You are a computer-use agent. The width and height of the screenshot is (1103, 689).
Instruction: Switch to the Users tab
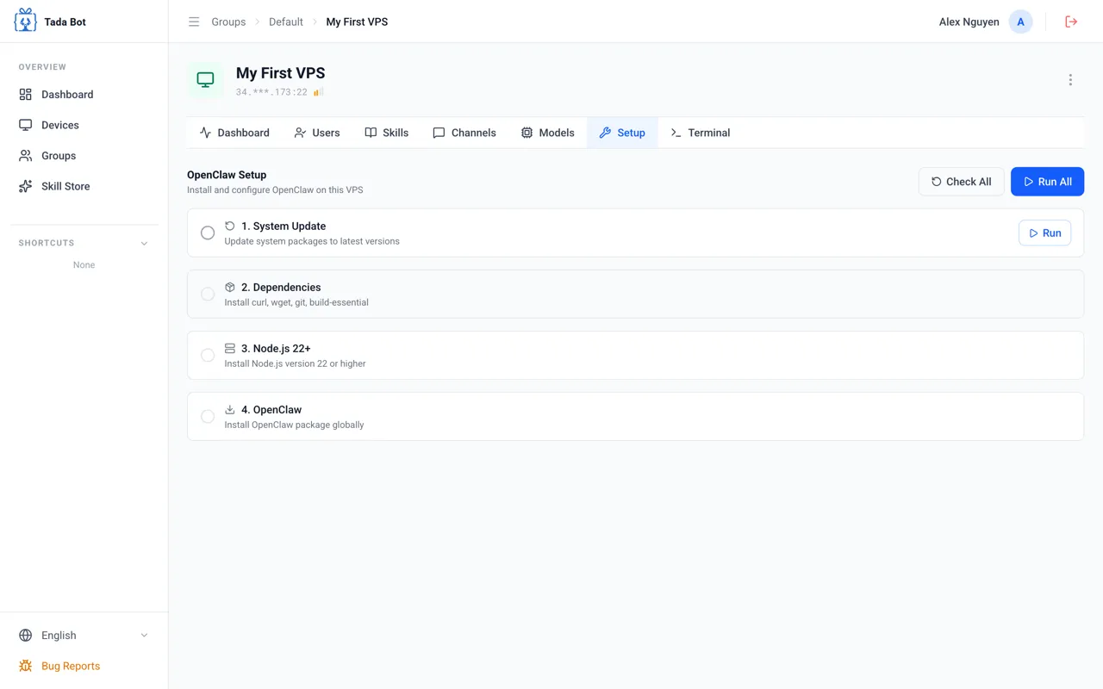coord(317,133)
